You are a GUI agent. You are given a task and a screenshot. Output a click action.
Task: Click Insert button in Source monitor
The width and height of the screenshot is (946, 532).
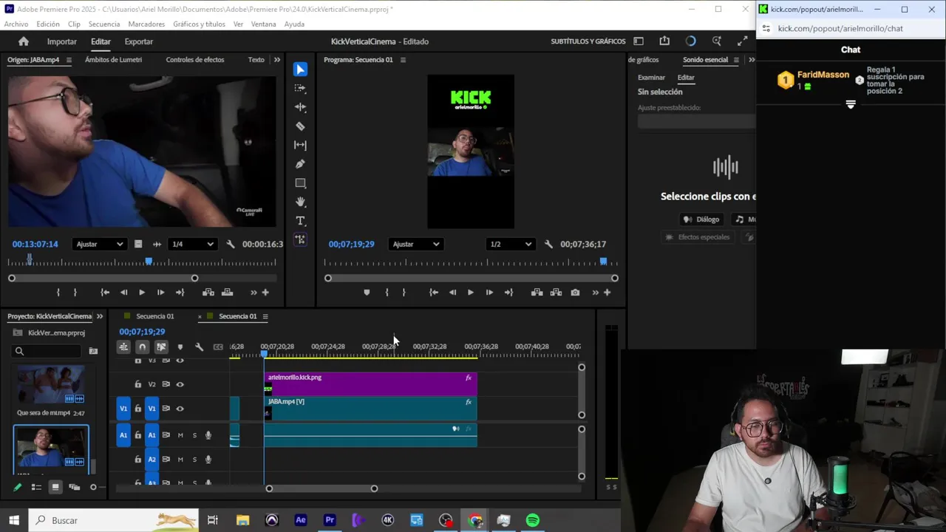tap(208, 293)
